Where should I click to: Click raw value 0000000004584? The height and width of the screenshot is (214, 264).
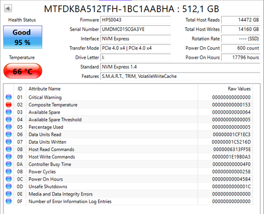(232, 179)
